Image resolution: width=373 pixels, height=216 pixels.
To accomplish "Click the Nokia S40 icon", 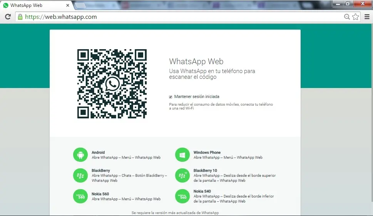I will click(x=182, y=196).
